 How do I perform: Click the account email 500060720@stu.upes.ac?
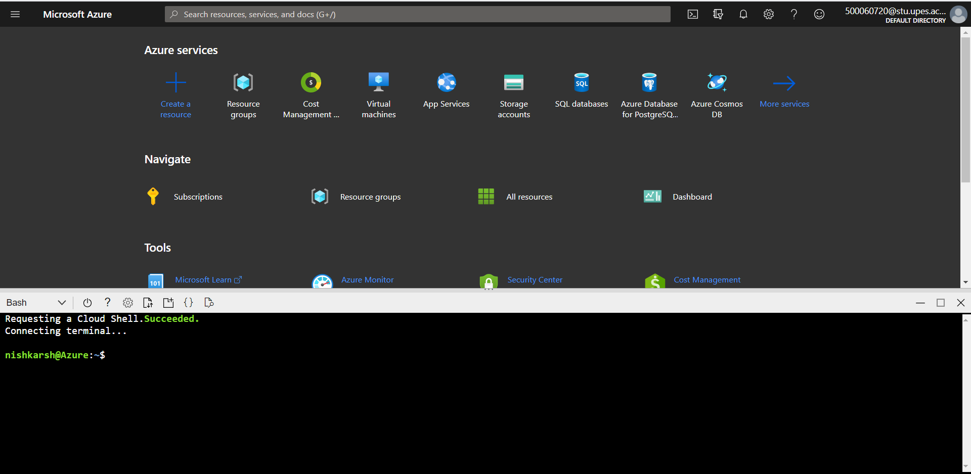tap(895, 11)
